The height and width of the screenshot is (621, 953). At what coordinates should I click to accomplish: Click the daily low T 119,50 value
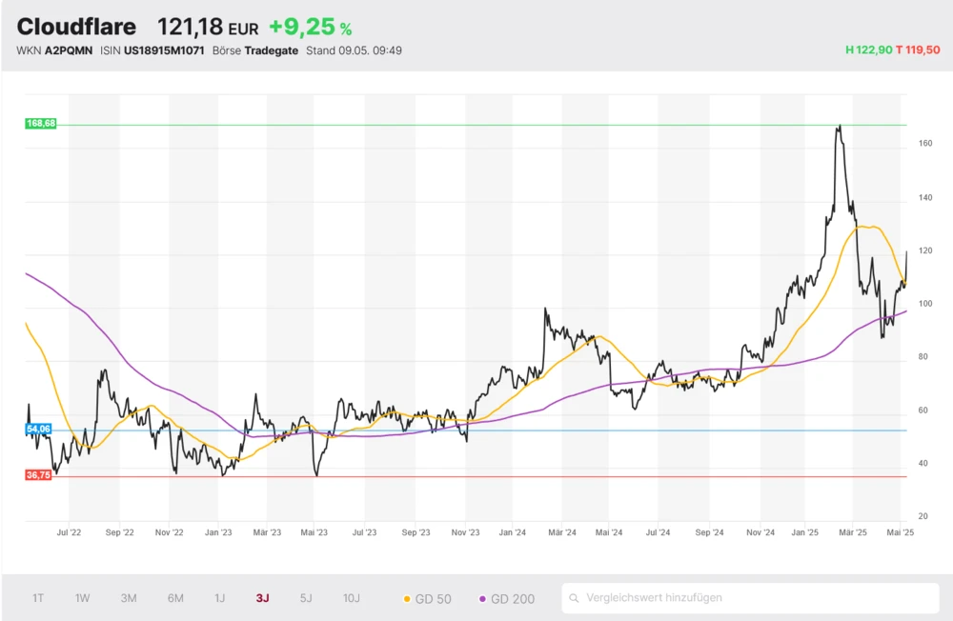pyautogui.click(x=918, y=50)
